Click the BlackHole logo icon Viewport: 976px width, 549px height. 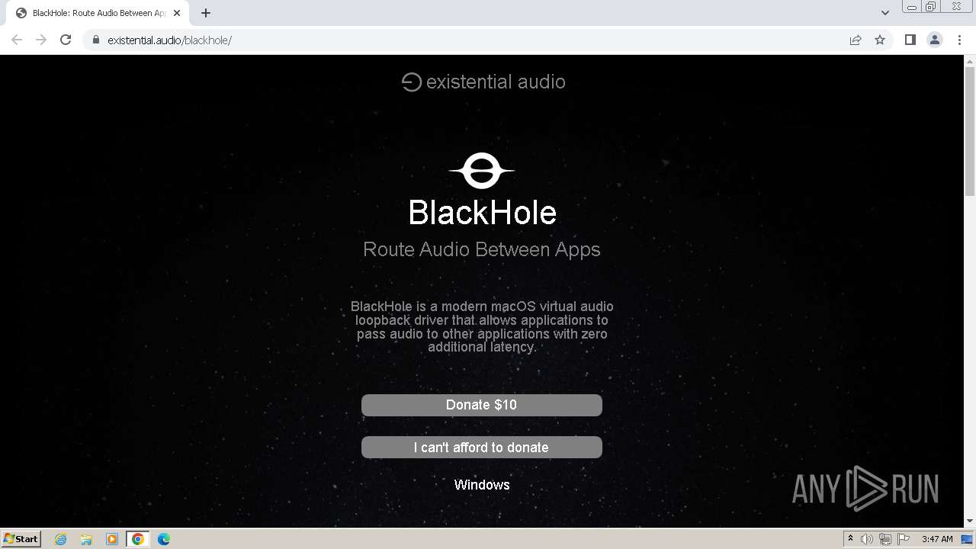pyautogui.click(x=482, y=171)
